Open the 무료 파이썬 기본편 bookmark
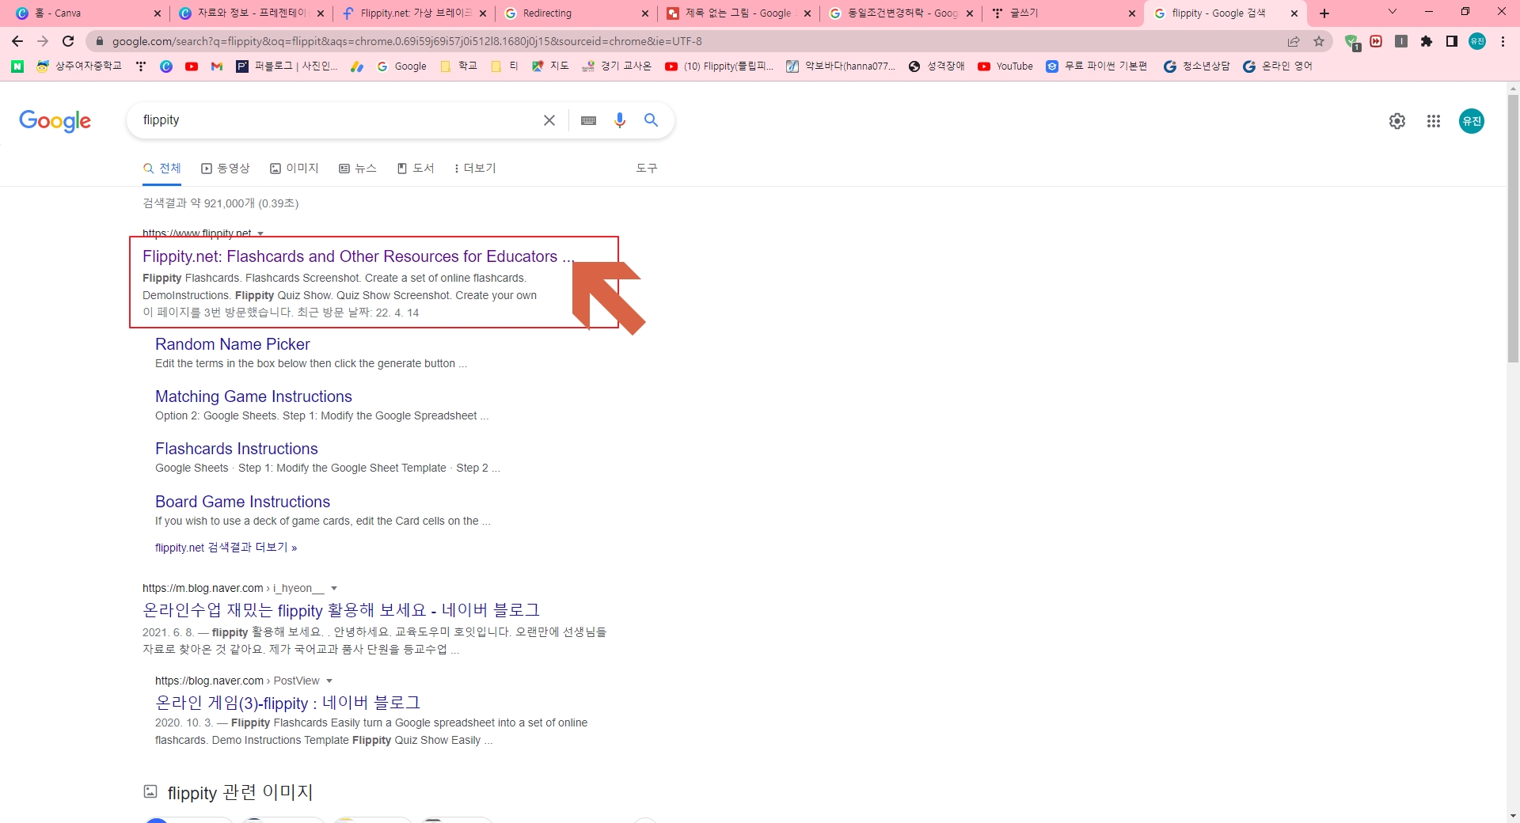 [1096, 66]
